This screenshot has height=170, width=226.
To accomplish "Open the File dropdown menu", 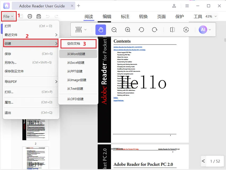I will (x=8, y=16).
